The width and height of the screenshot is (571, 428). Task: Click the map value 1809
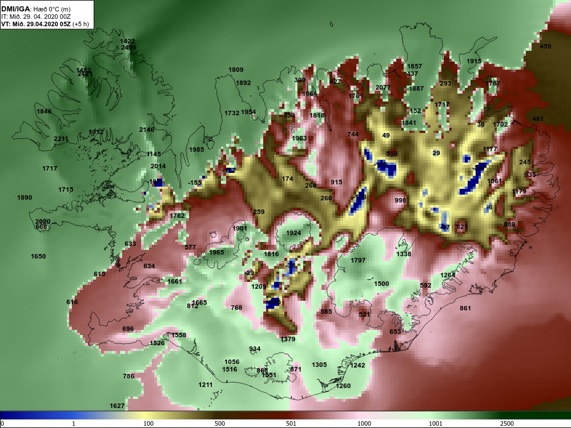click(x=236, y=70)
